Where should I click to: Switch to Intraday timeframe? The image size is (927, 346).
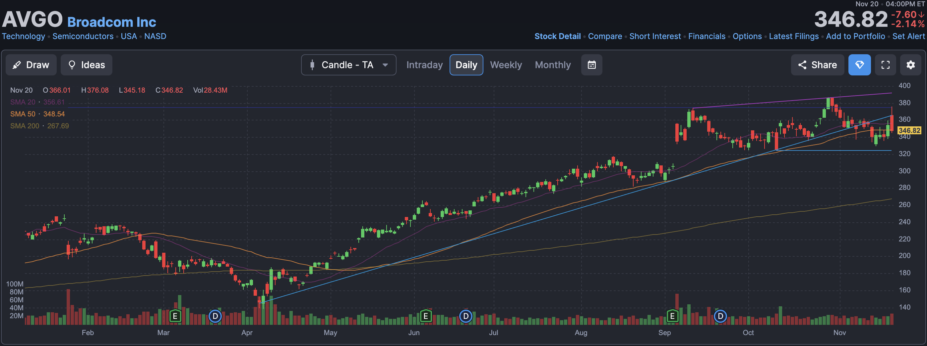(424, 65)
